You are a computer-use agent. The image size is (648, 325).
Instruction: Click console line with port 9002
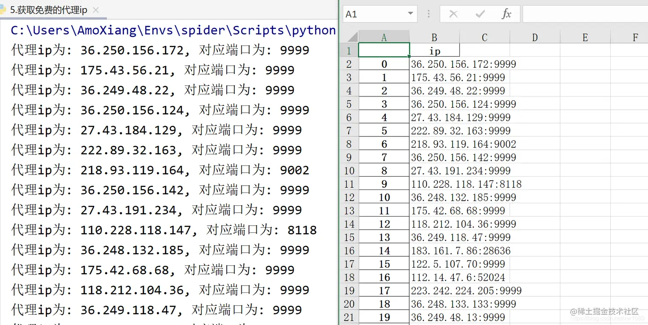coord(160,170)
